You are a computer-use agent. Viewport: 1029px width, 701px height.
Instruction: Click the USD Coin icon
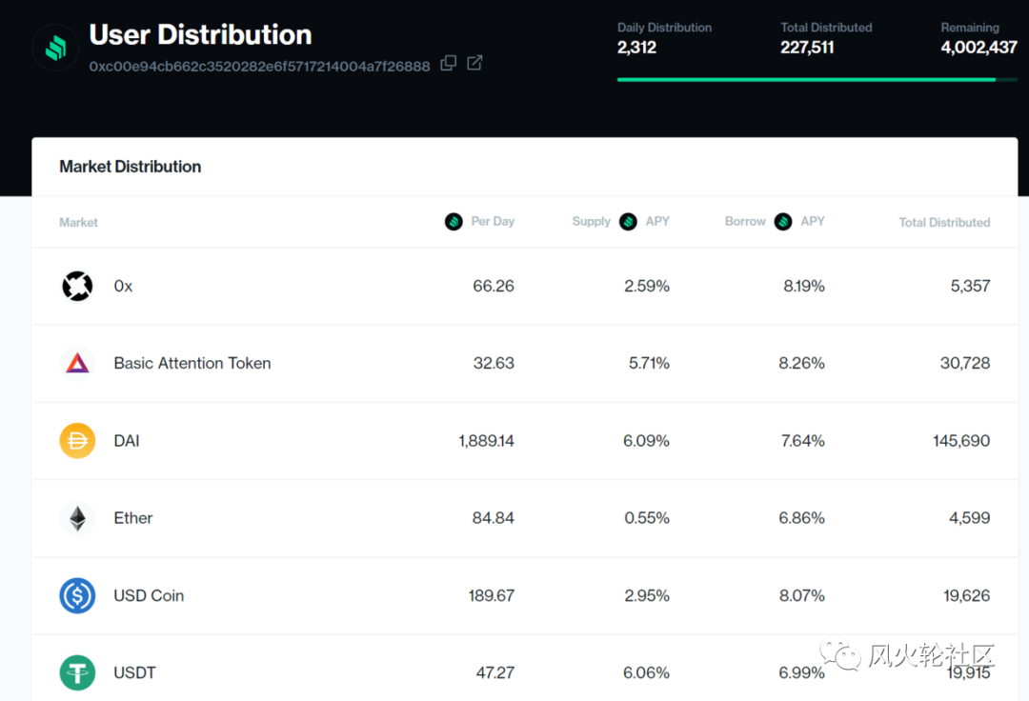[x=77, y=595]
